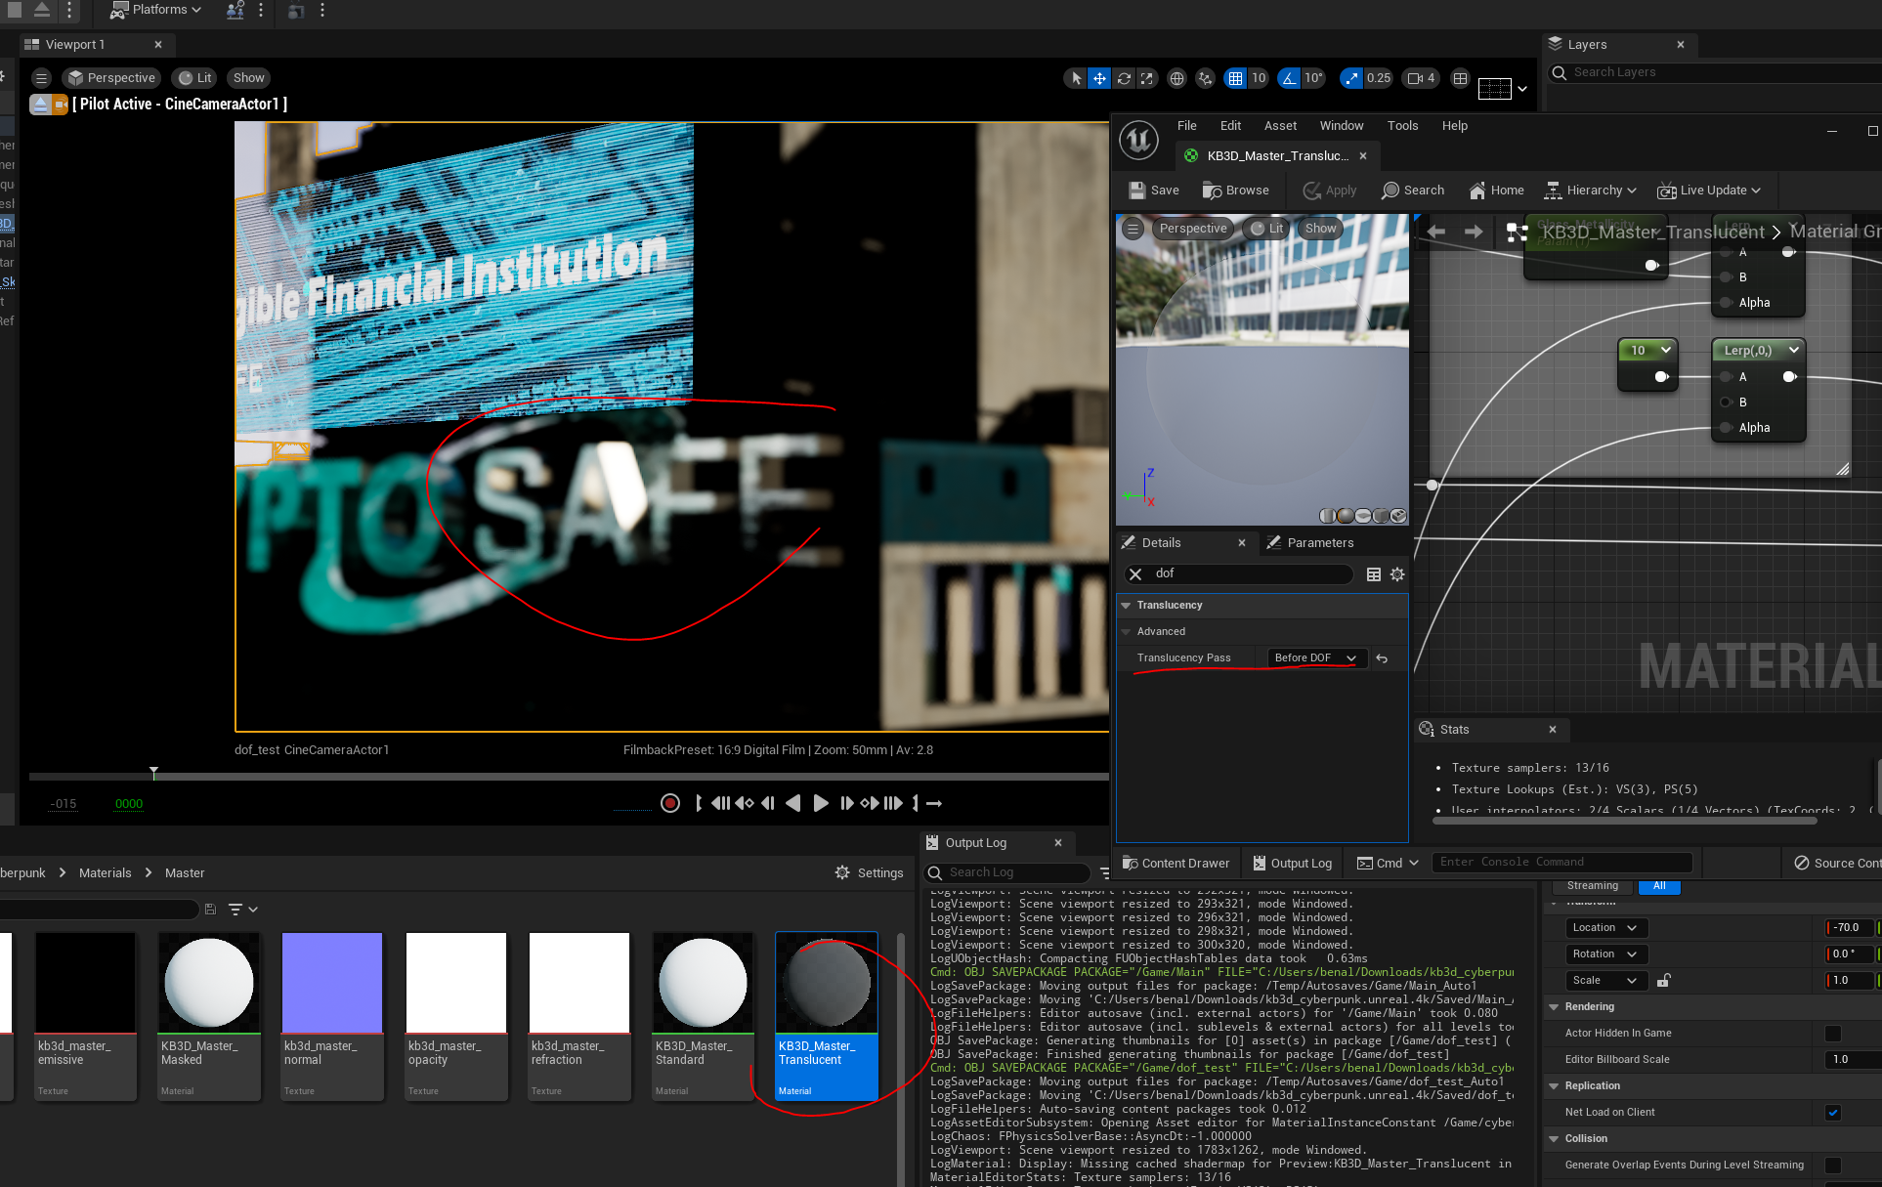Click Browse in material editor toolbar

pyautogui.click(x=1235, y=191)
